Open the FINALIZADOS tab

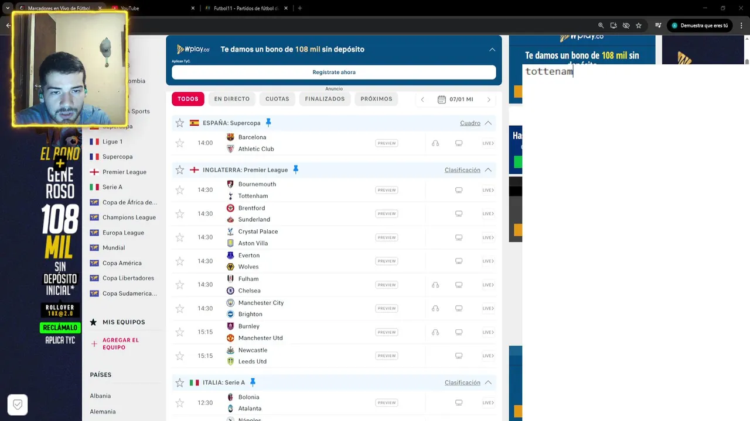tap(325, 99)
